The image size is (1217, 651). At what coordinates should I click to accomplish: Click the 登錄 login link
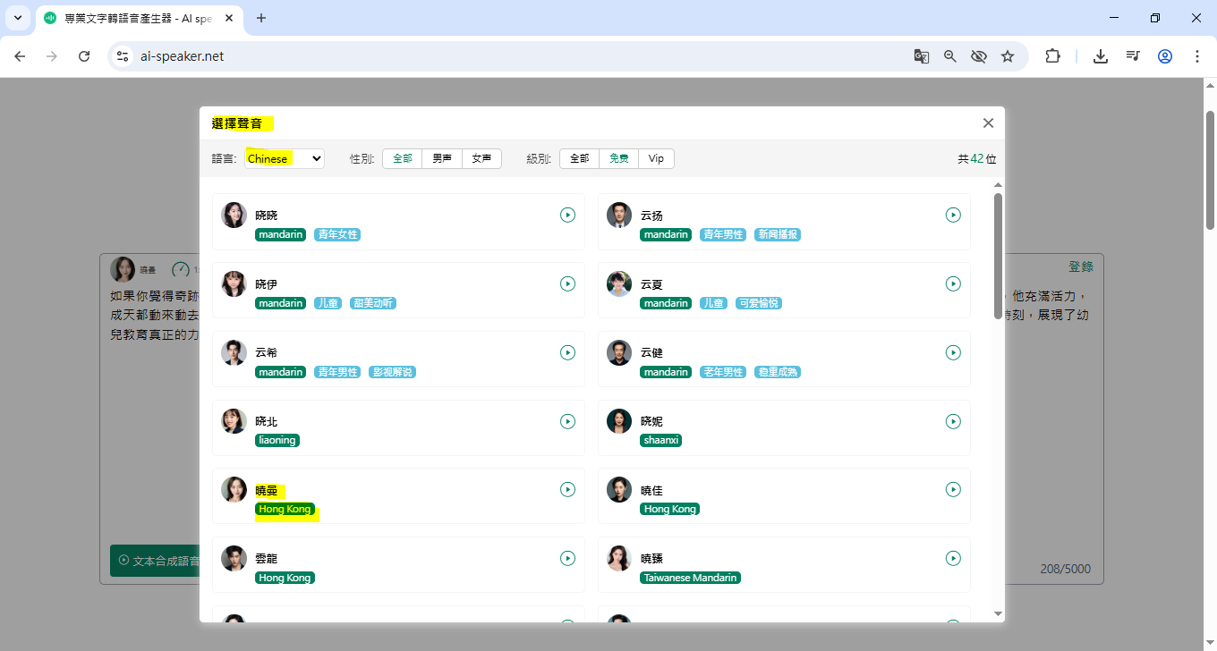pos(1080,266)
